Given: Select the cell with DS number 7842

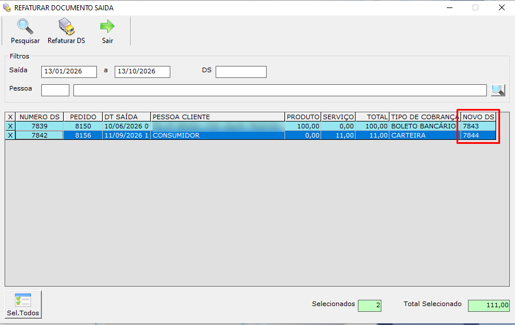Looking at the screenshot, I should (x=40, y=135).
